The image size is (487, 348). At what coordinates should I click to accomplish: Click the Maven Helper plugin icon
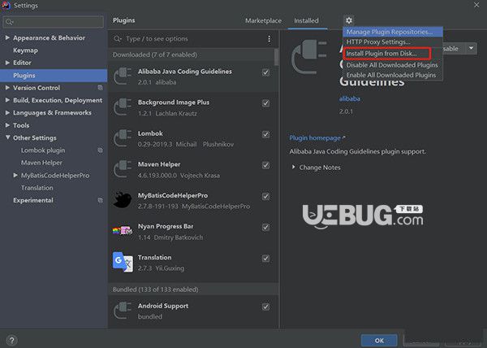pos(123,169)
